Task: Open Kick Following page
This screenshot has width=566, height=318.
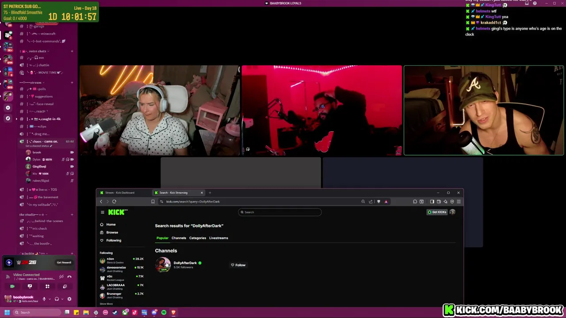Action: 111,240
